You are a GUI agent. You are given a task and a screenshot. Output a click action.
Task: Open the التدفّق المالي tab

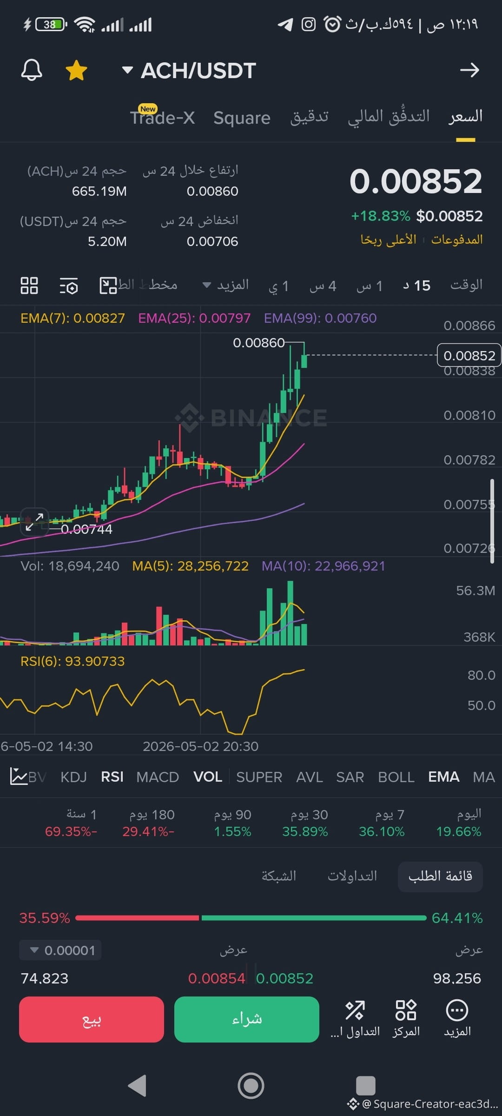pyautogui.click(x=389, y=117)
